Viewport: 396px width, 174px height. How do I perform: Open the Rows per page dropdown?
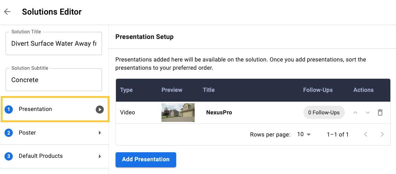[x=304, y=134]
